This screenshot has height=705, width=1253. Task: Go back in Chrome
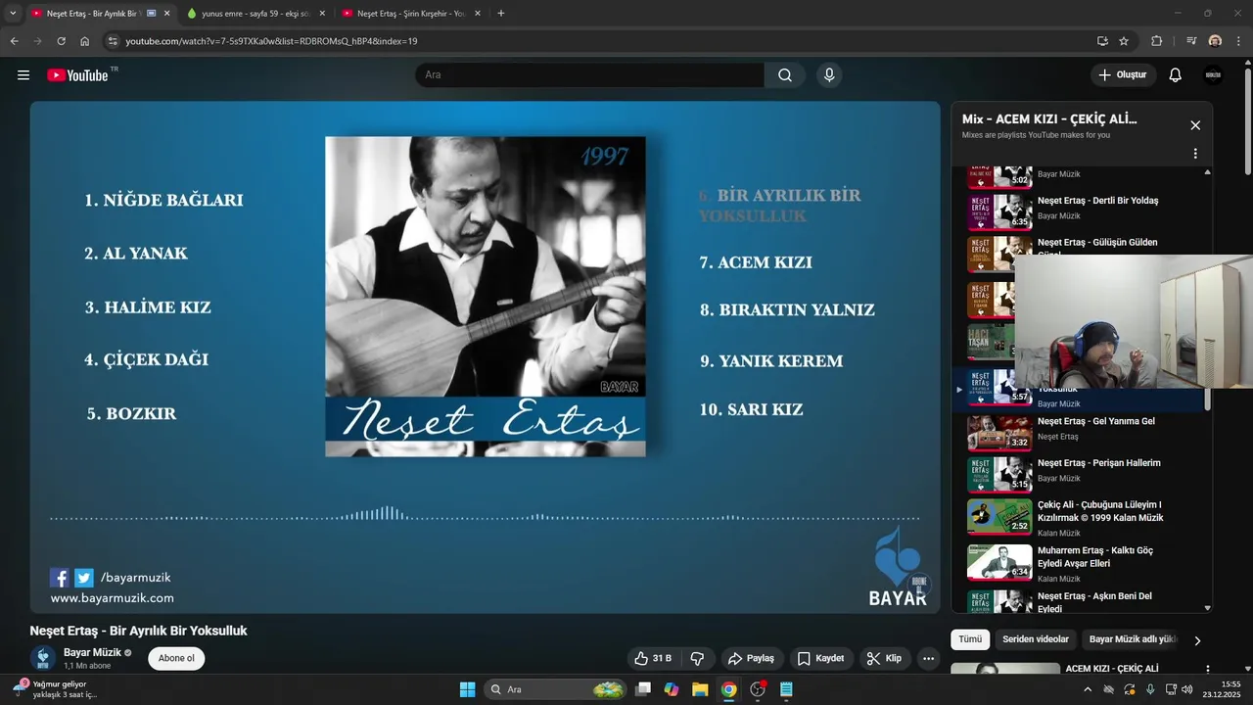tap(14, 41)
